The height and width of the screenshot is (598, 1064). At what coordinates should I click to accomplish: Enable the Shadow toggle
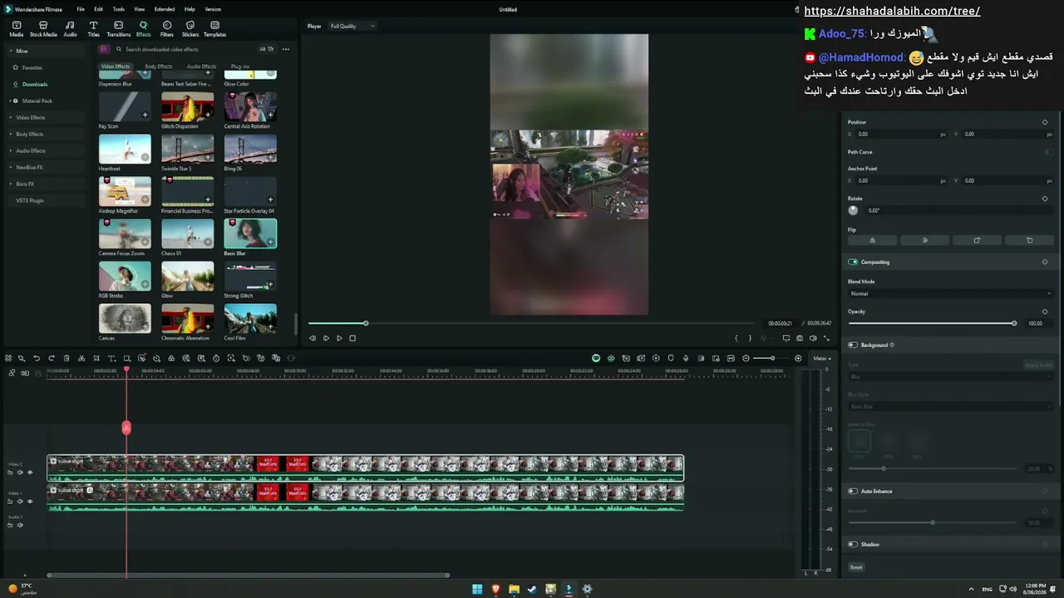click(x=853, y=544)
